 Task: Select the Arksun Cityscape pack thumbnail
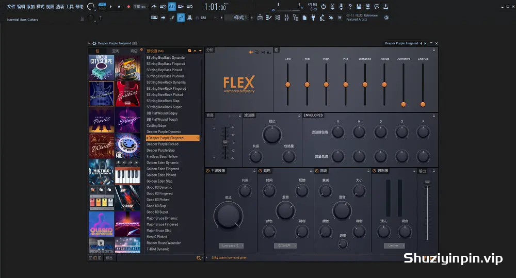[101, 68]
